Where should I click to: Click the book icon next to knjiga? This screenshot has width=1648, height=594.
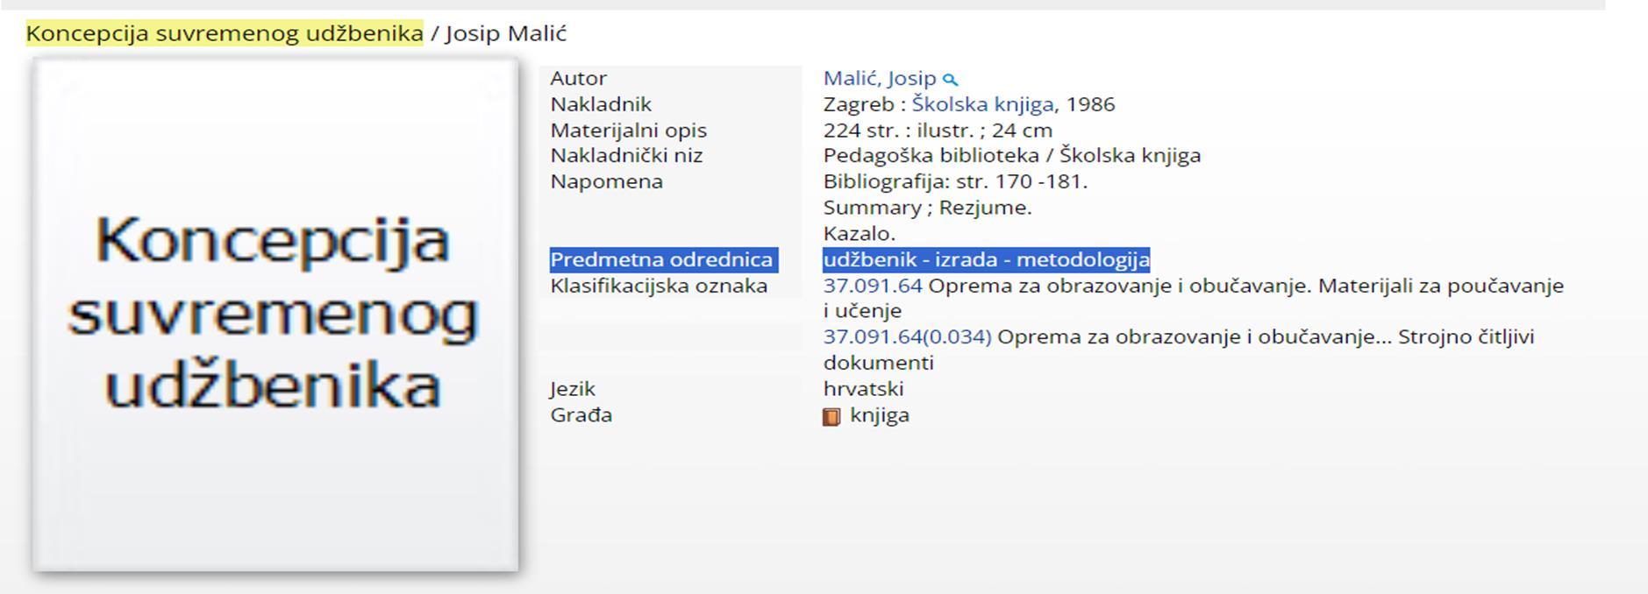point(831,417)
